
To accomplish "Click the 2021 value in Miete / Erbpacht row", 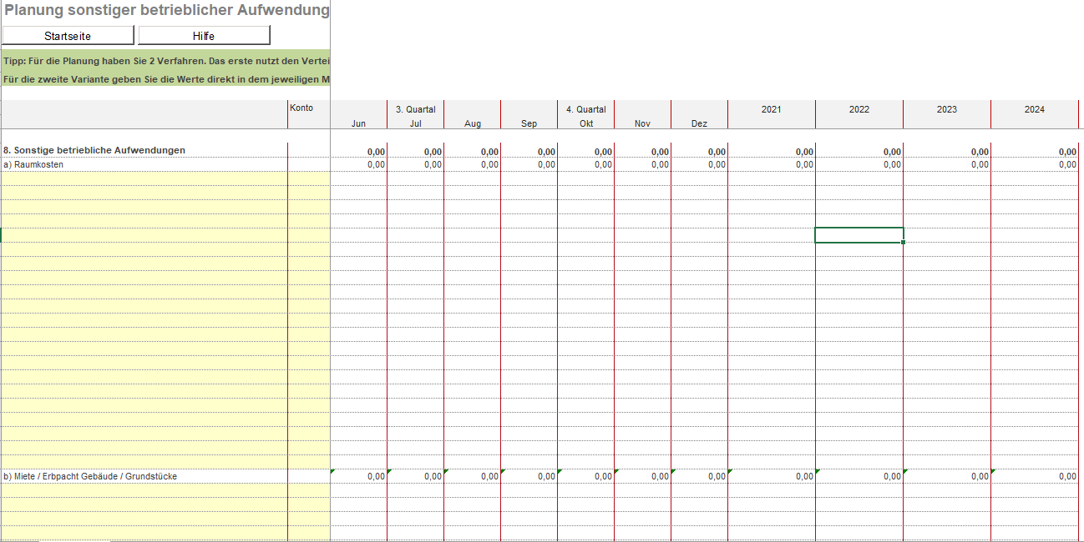I will click(x=771, y=476).
